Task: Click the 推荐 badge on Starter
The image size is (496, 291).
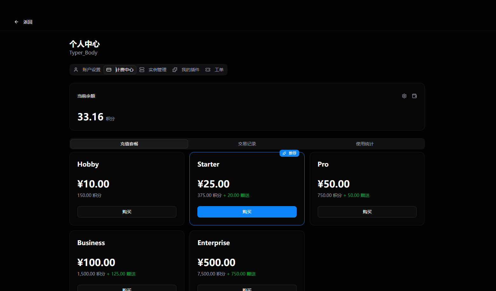Action: [289, 153]
